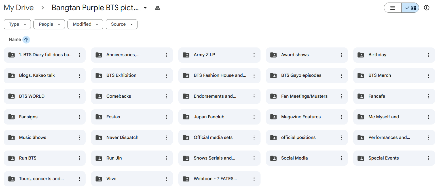This screenshot has height=194, width=438.
Task: Open the Bangtan Purple folder name dropdown
Action: point(145,8)
